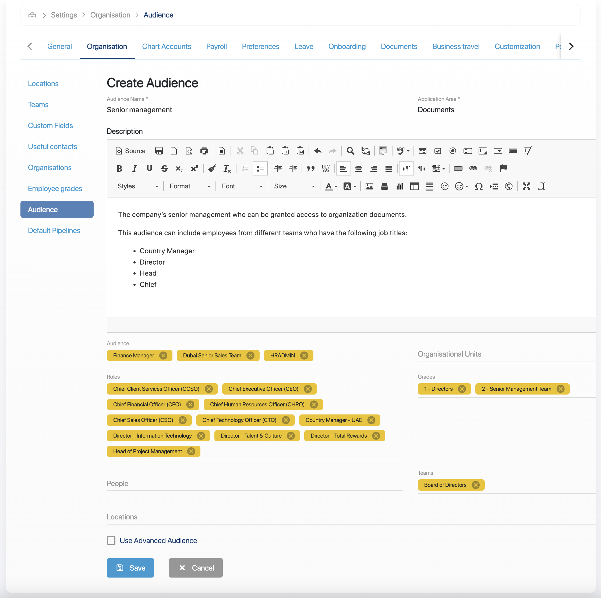This screenshot has height=598, width=601.
Task: Remove the Board of Directors team tag
Action: pyautogui.click(x=476, y=485)
